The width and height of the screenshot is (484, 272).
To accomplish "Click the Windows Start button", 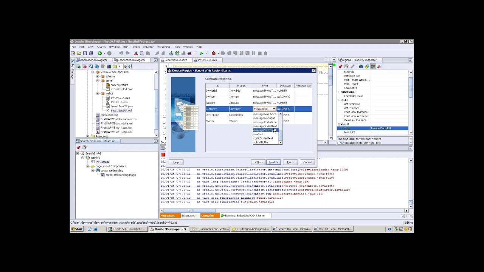I will tap(78, 229).
